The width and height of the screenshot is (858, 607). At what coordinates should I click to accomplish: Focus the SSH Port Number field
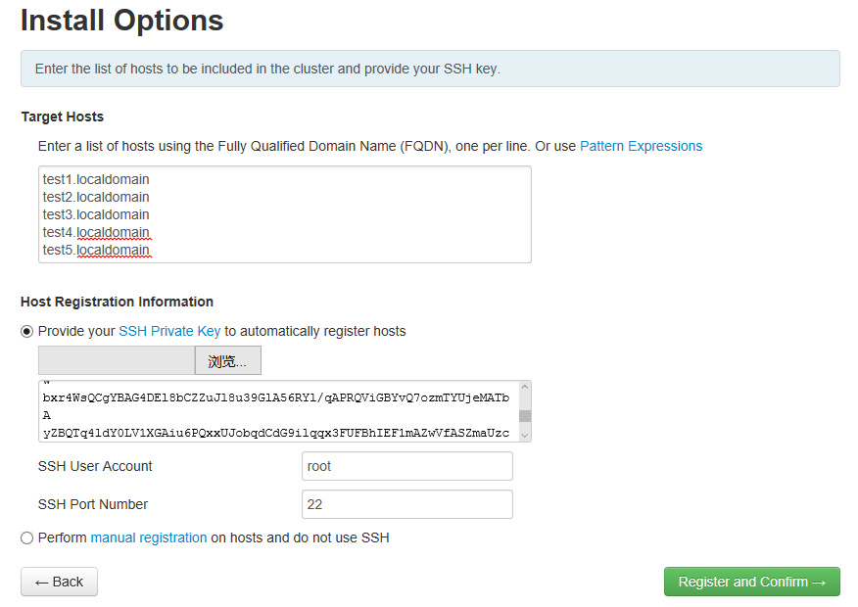click(x=406, y=504)
